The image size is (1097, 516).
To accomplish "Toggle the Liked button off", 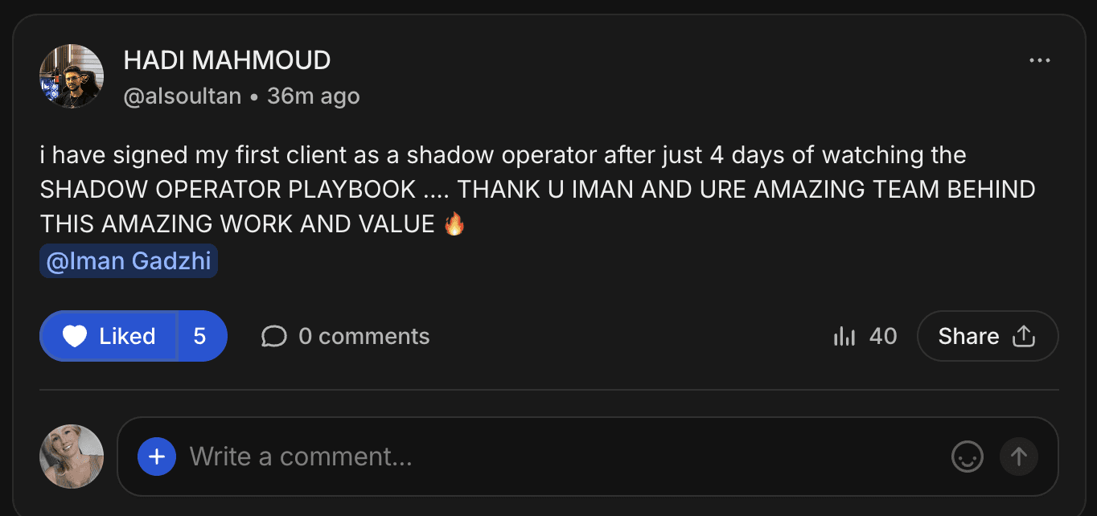I will coord(109,336).
